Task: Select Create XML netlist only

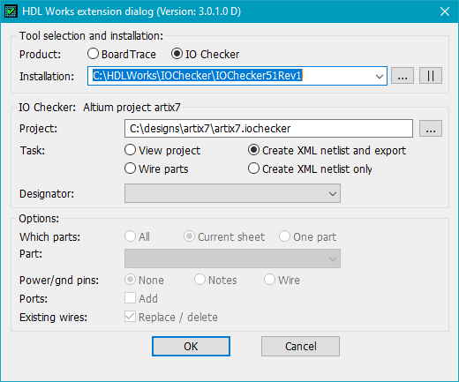Action: [310, 169]
